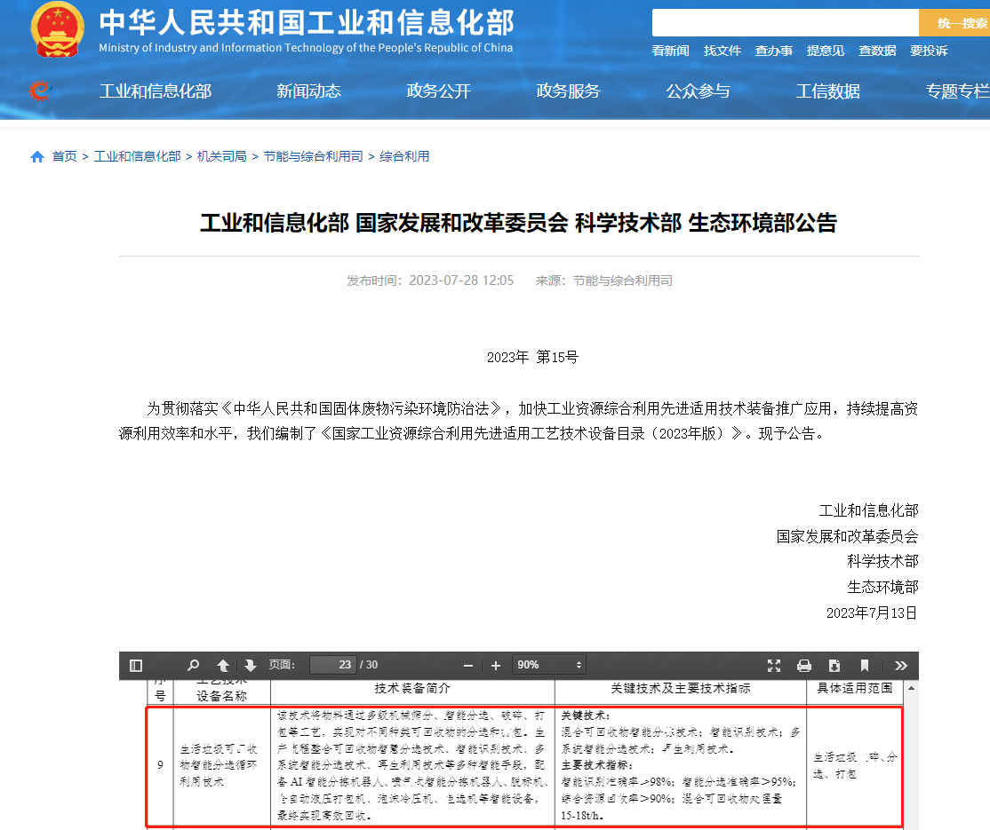Open the 90% zoom level dropdown
The width and height of the screenshot is (990, 830).
[x=548, y=665]
